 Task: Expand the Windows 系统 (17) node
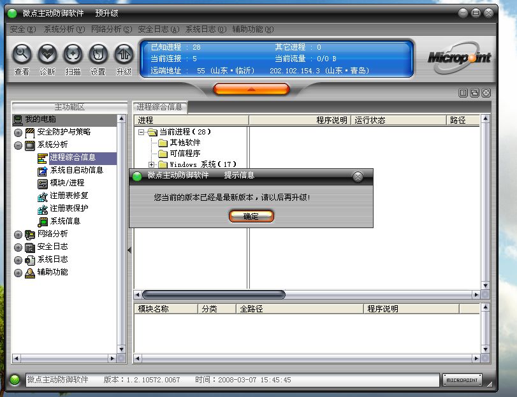point(151,164)
